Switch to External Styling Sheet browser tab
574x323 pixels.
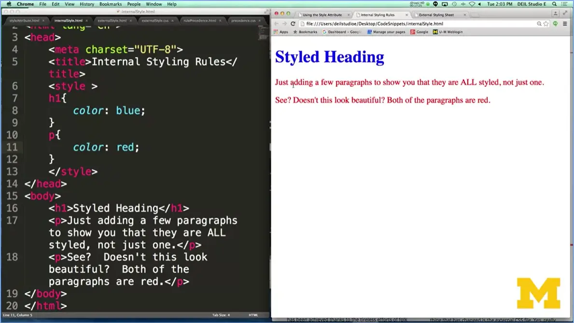pos(436,15)
